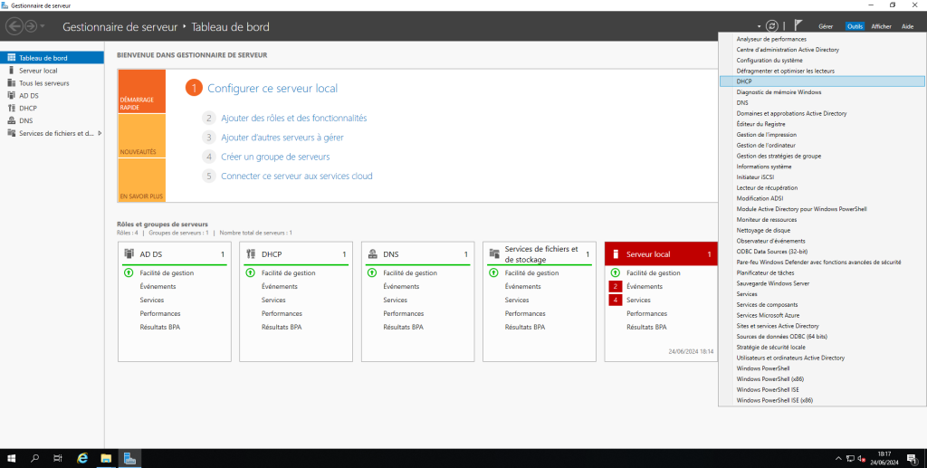Click the back navigation arrow icon
Image resolution: width=927 pixels, height=468 pixels.
pyautogui.click(x=14, y=26)
